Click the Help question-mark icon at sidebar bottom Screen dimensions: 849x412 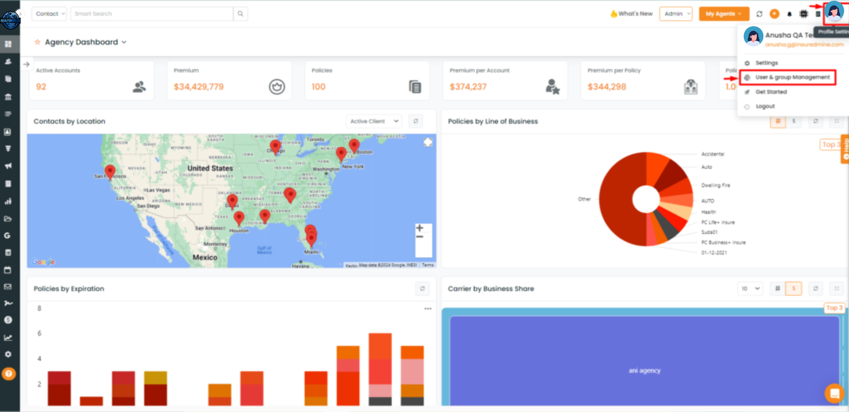(x=9, y=374)
